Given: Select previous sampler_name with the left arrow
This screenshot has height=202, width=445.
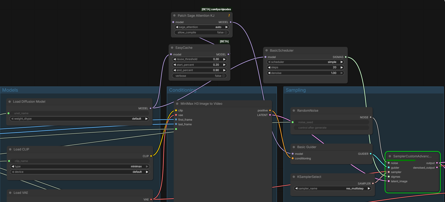Looking at the screenshot, I should click(296, 188).
